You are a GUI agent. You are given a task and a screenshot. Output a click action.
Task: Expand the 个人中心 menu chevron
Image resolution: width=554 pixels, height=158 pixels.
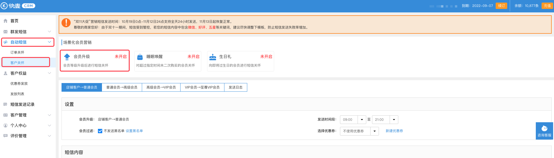pyautogui.click(x=49, y=125)
